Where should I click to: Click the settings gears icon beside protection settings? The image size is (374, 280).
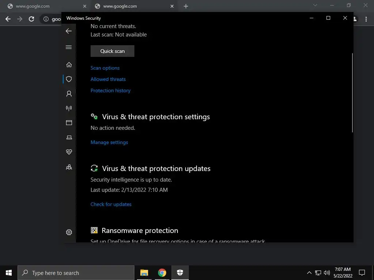94,116
